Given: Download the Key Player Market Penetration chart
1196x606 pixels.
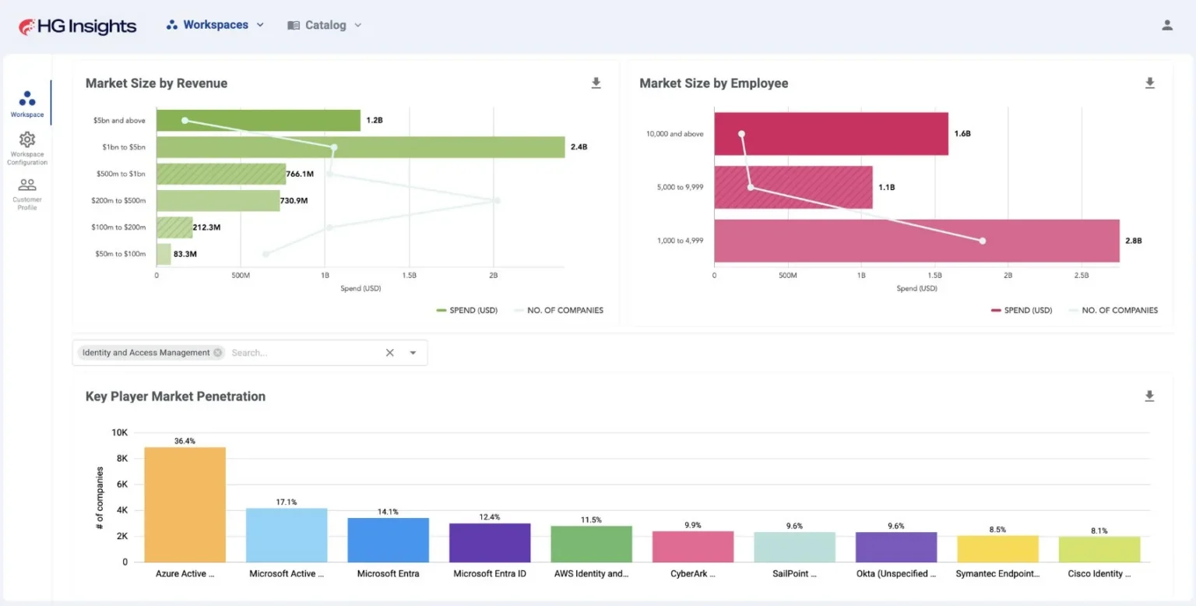Looking at the screenshot, I should coord(1149,396).
